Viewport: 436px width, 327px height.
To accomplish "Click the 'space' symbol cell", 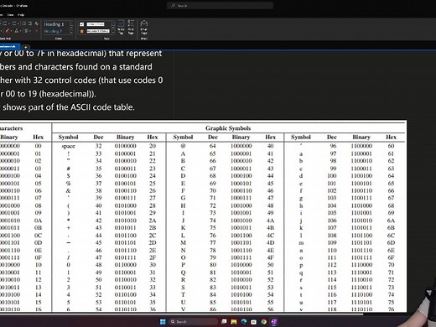I will pyautogui.click(x=68, y=146).
